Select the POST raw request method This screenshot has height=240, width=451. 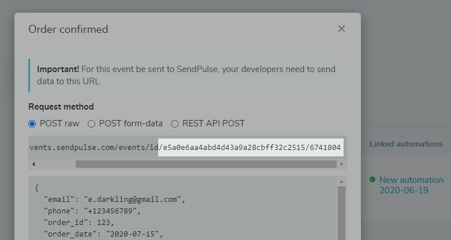click(32, 123)
